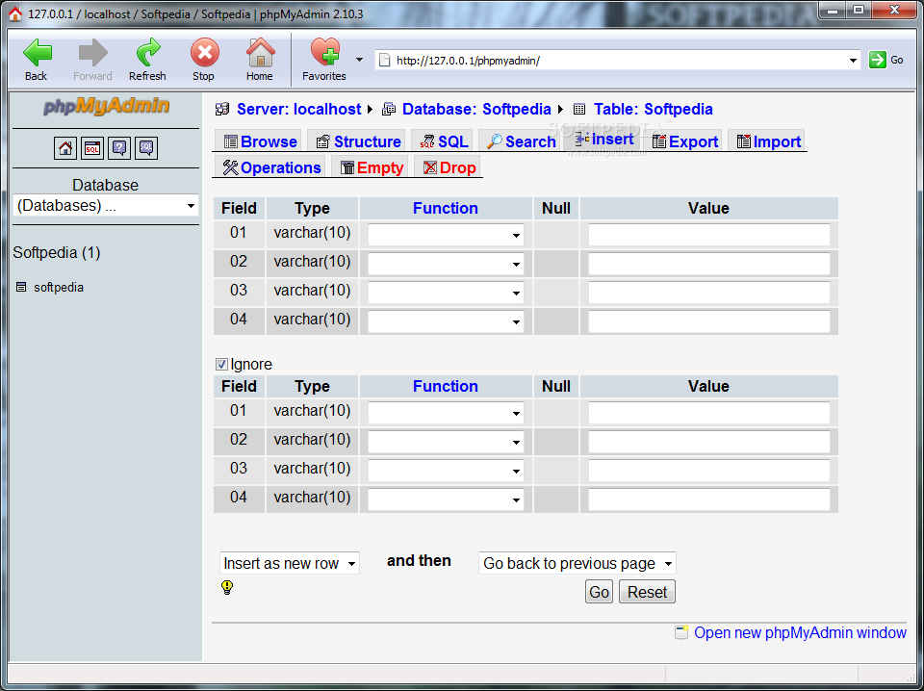The image size is (924, 691).
Task: Click the Drop table tab
Action: click(x=449, y=167)
